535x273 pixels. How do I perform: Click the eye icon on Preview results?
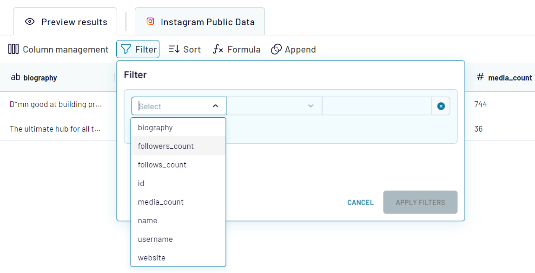pyautogui.click(x=30, y=21)
